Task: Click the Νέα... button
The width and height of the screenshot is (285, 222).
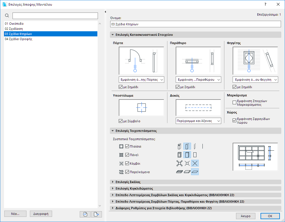Action: pyautogui.click(x=15, y=214)
